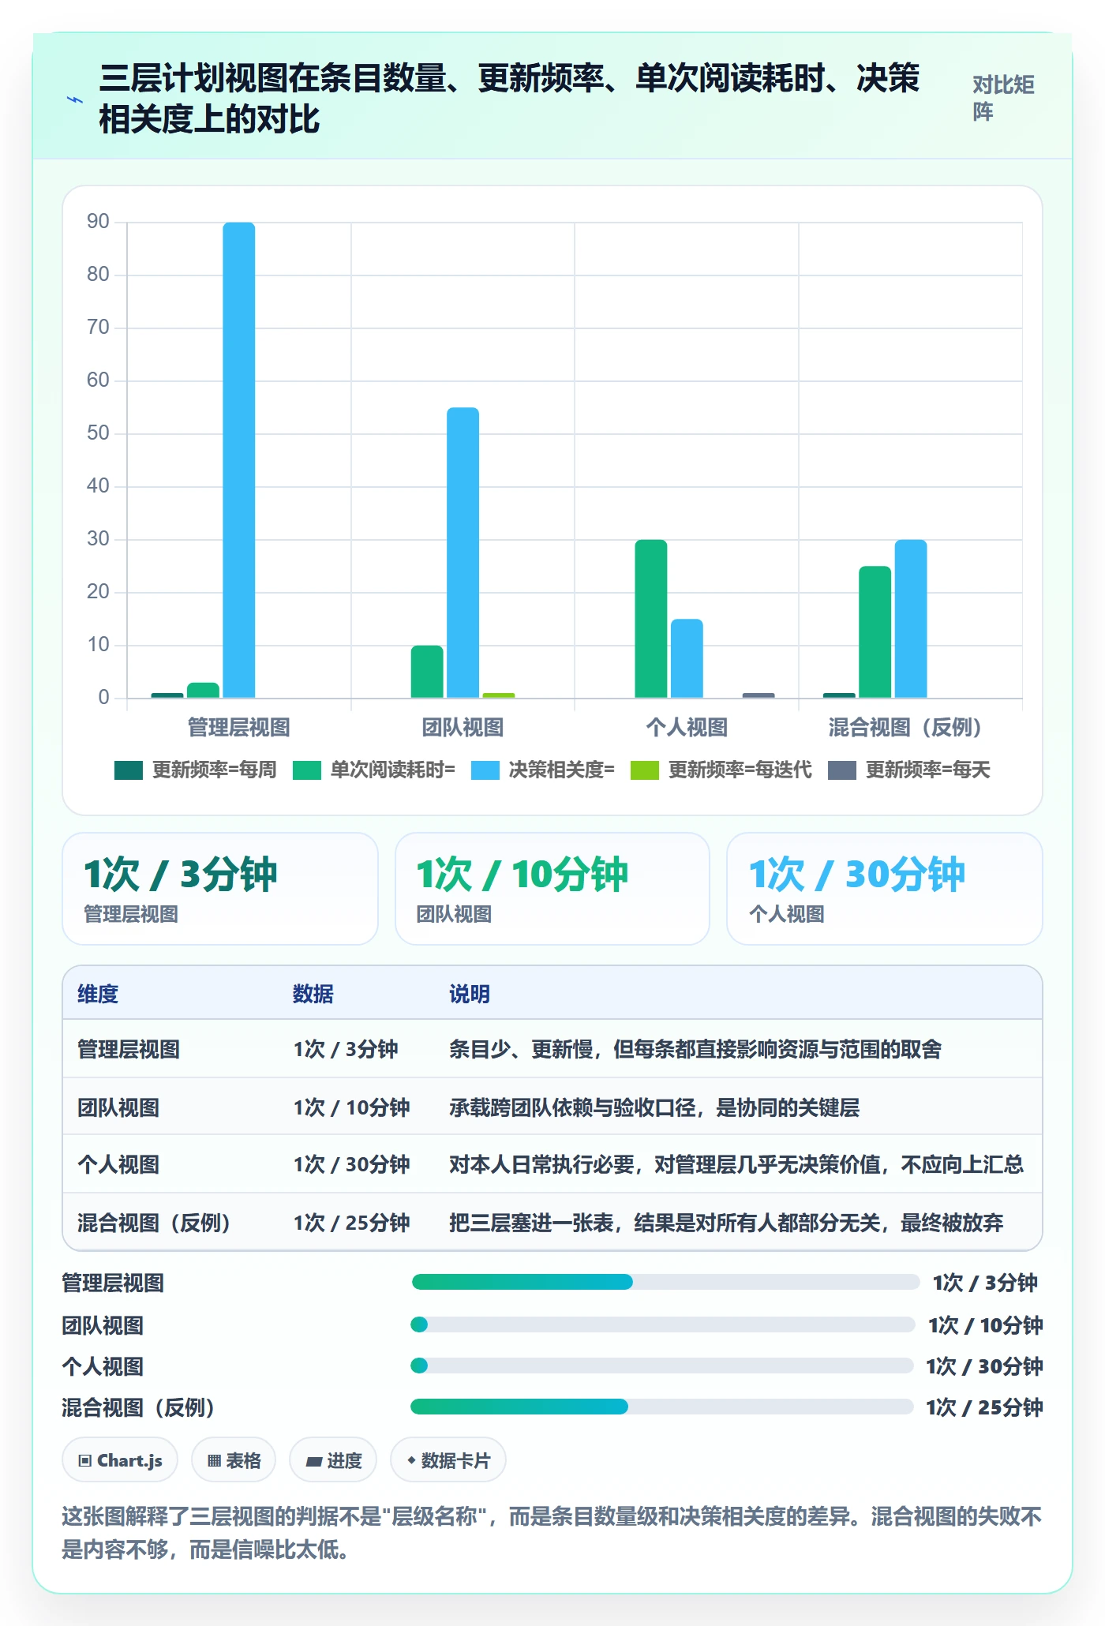Select the 表格 tag chip

coord(234,1460)
